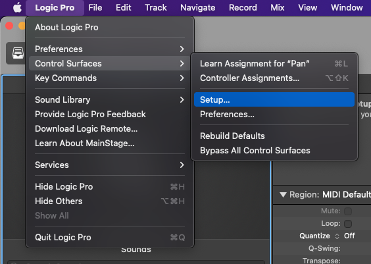Select Provide Logic Pro Feedback
The width and height of the screenshot is (371, 264).
click(110, 114)
